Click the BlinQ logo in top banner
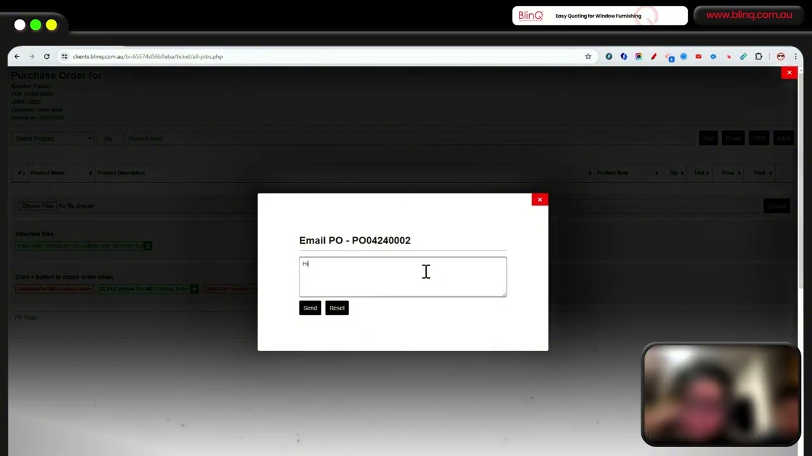This screenshot has width=812, height=456. [x=530, y=16]
